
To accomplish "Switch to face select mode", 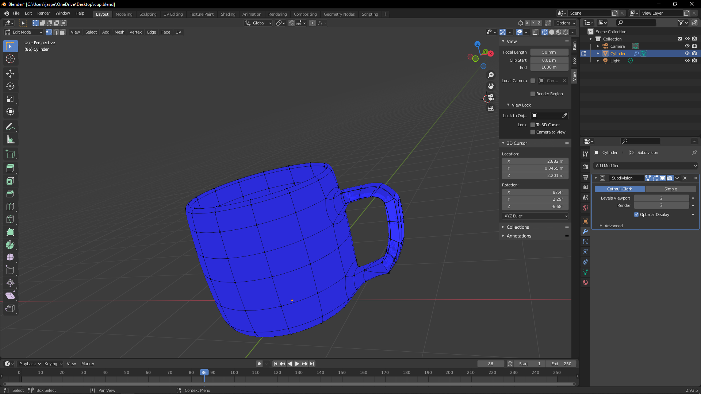I will 63,32.
